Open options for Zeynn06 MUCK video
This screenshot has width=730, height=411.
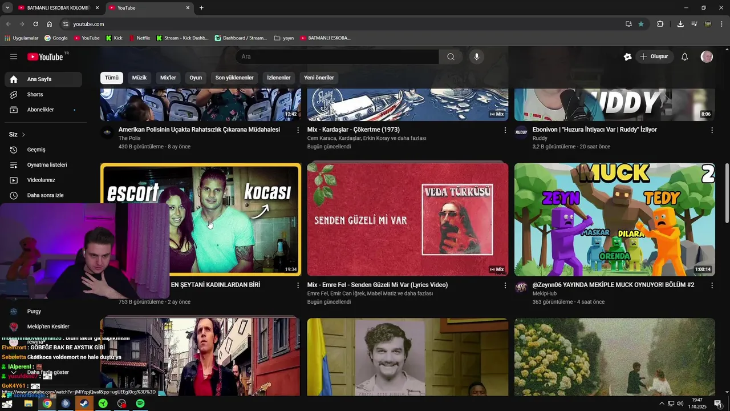[712, 285]
